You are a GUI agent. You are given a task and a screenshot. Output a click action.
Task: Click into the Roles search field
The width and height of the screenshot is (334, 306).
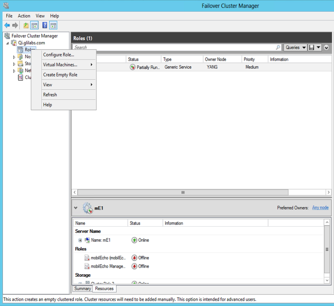coord(173,48)
